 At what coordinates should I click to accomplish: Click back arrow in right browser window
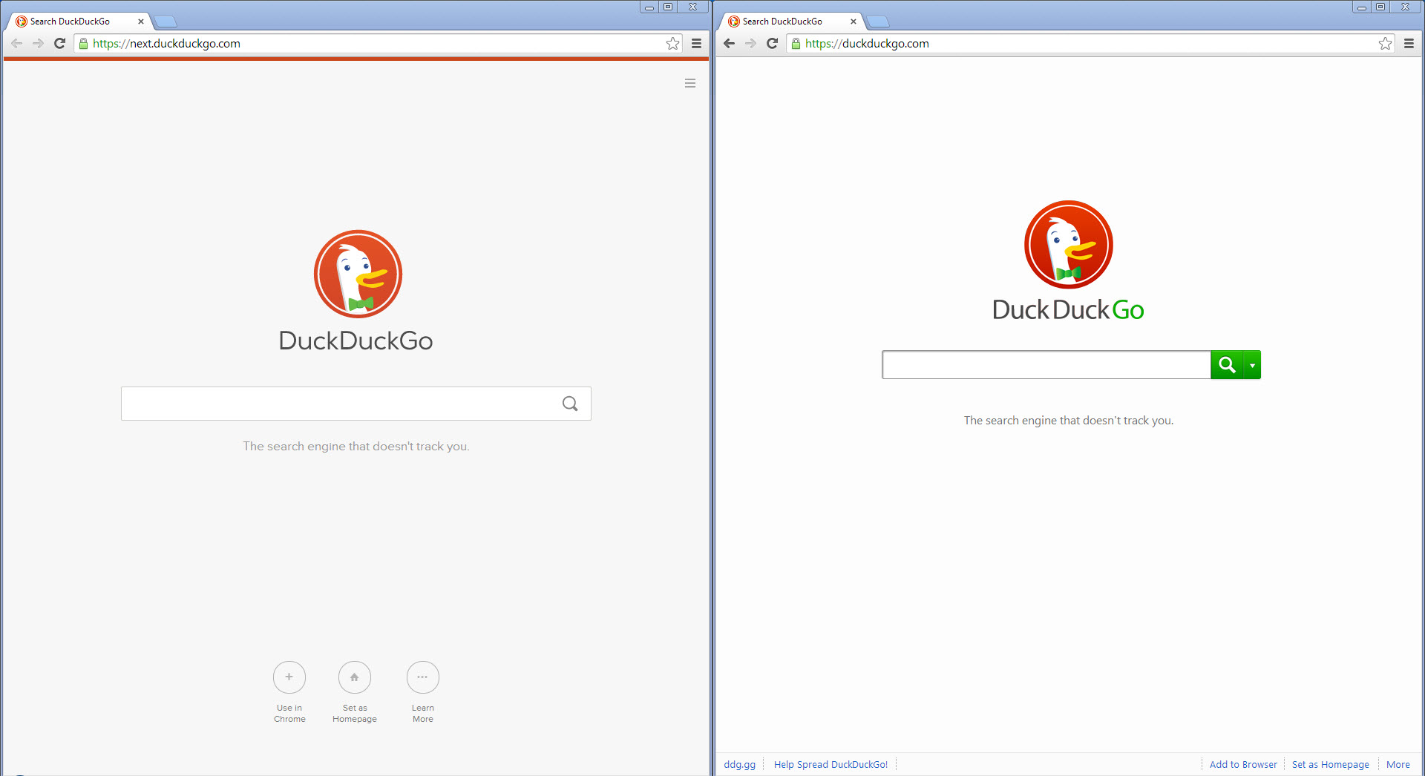point(729,44)
